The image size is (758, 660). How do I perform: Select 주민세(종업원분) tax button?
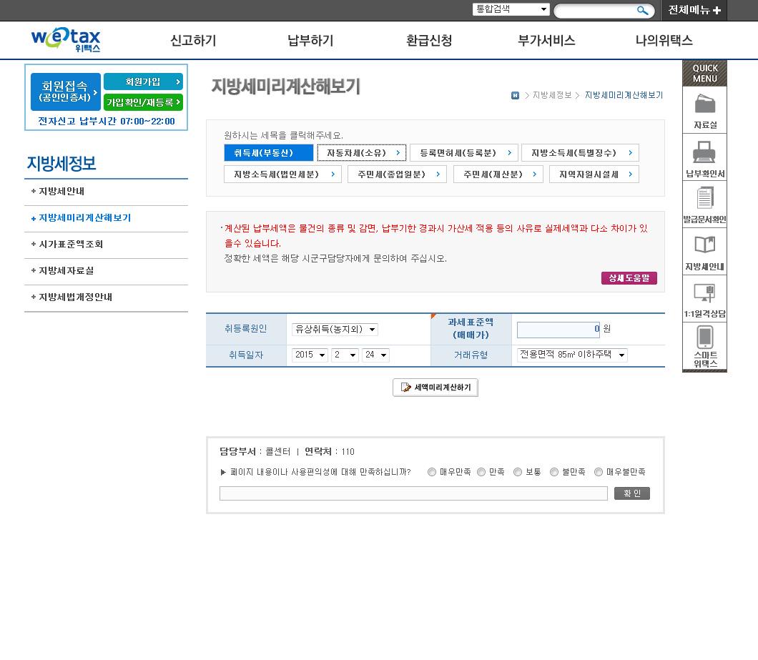[x=397, y=174]
